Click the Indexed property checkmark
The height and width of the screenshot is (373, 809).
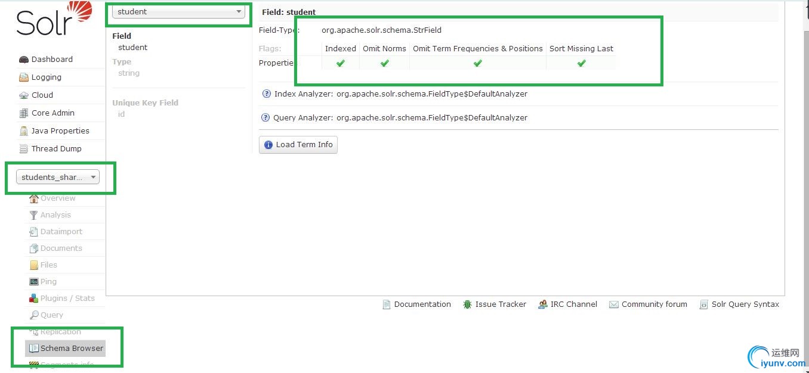point(341,63)
